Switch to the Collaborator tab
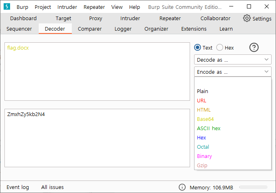The width and height of the screenshot is (276, 193). (x=215, y=18)
